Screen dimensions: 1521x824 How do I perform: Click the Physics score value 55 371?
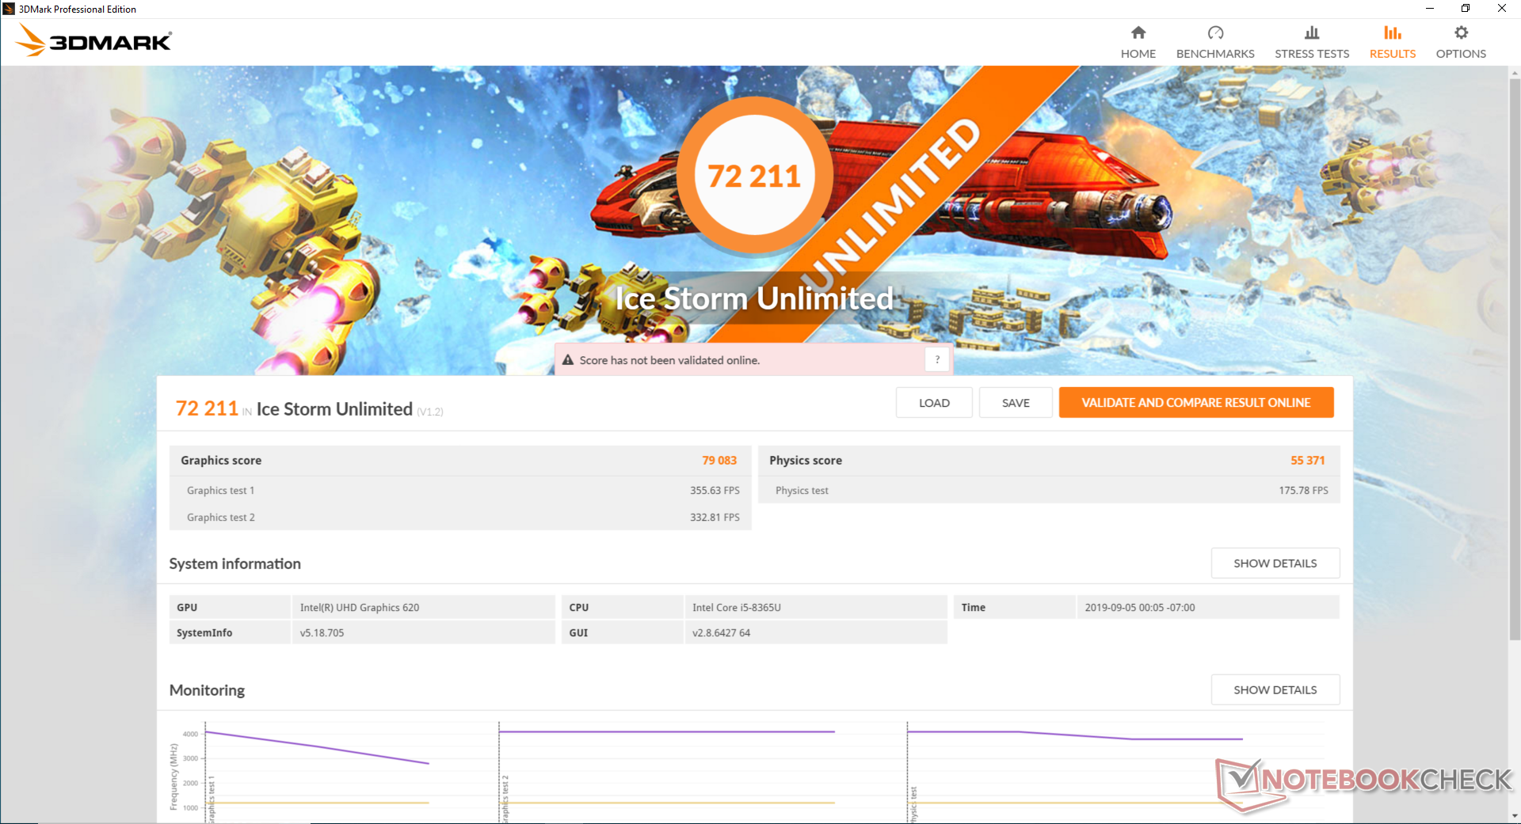click(x=1307, y=460)
